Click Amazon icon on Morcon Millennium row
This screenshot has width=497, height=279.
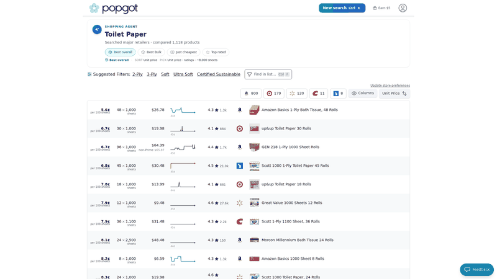240,240
